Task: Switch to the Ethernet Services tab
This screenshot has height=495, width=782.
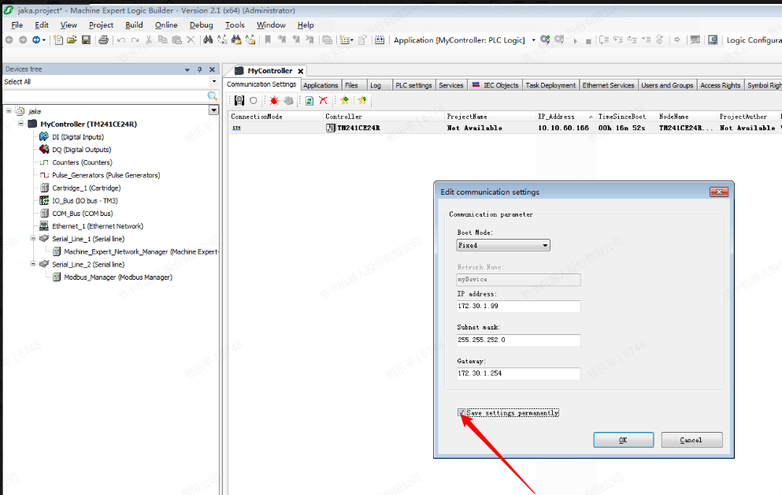Action: (x=608, y=85)
